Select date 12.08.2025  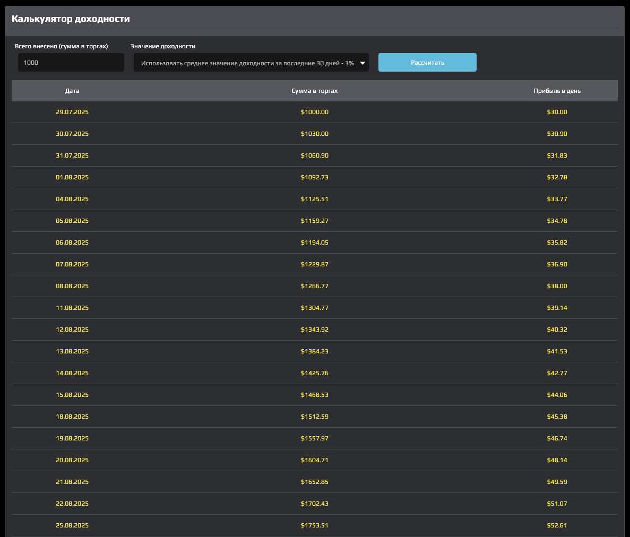point(72,330)
